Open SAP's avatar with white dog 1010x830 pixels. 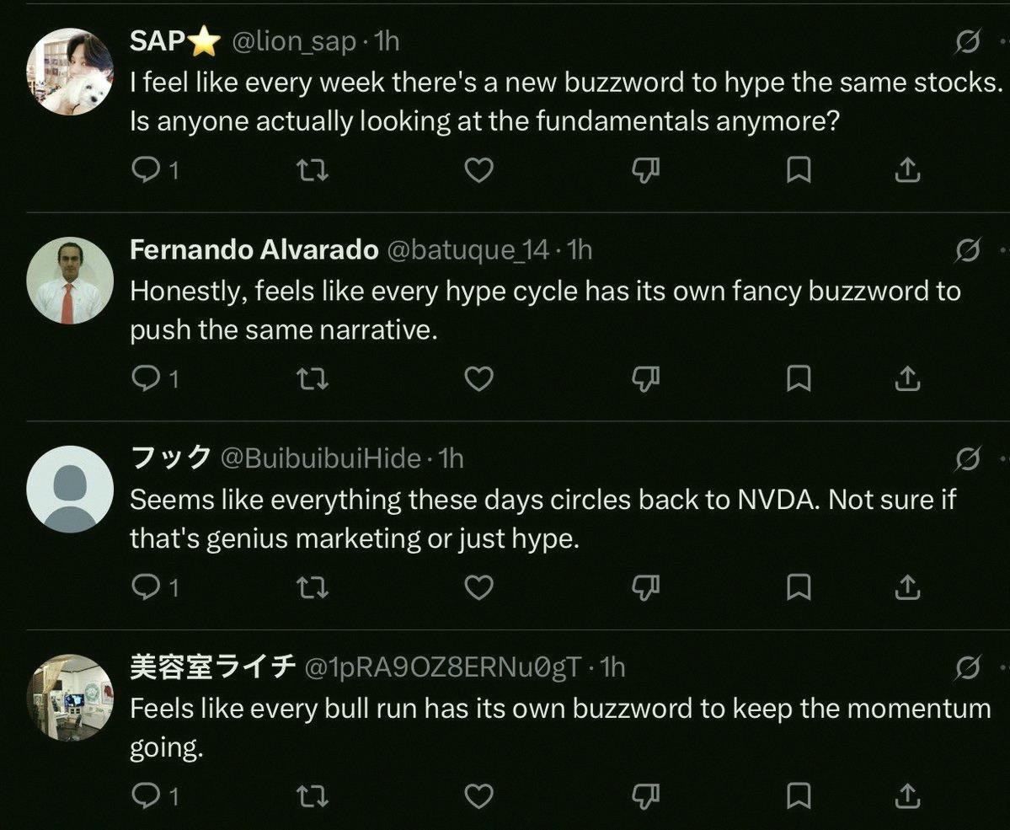(70, 72)
